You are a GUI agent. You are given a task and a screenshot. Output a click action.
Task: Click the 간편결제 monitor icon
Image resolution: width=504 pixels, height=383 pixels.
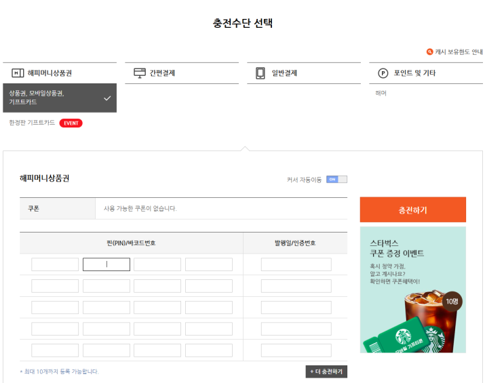click(140, 73)
